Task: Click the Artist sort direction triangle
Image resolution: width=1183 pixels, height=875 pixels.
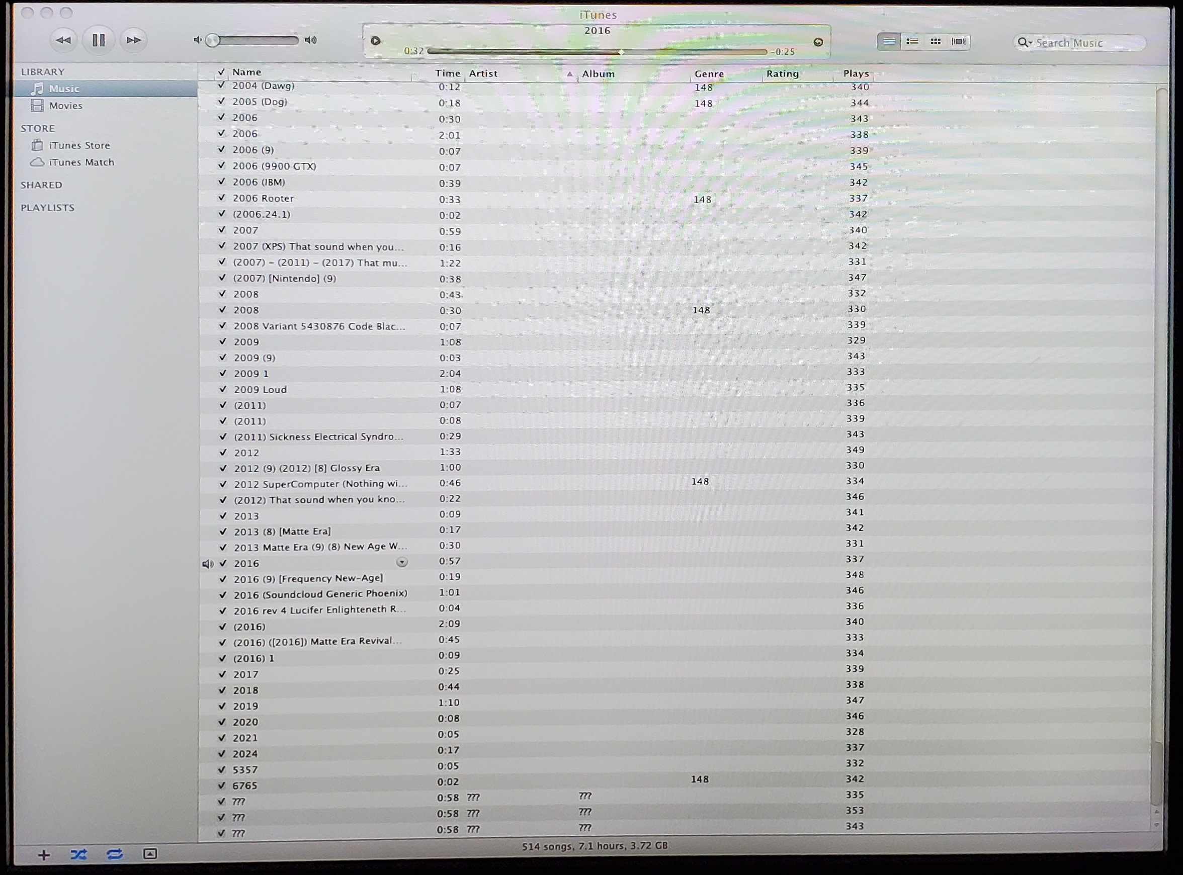Action: (x=569, y=74)
